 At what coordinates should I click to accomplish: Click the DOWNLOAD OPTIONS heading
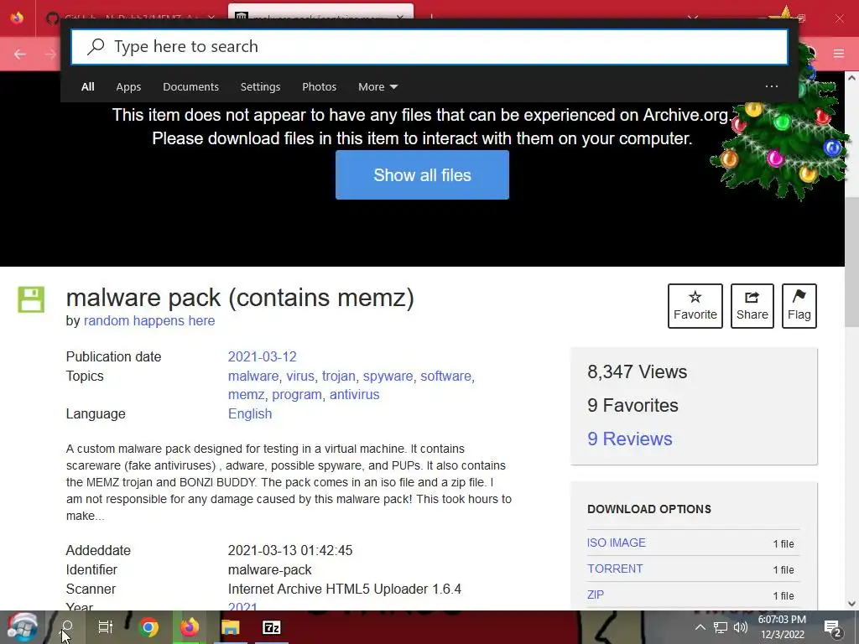click(649, 509)
